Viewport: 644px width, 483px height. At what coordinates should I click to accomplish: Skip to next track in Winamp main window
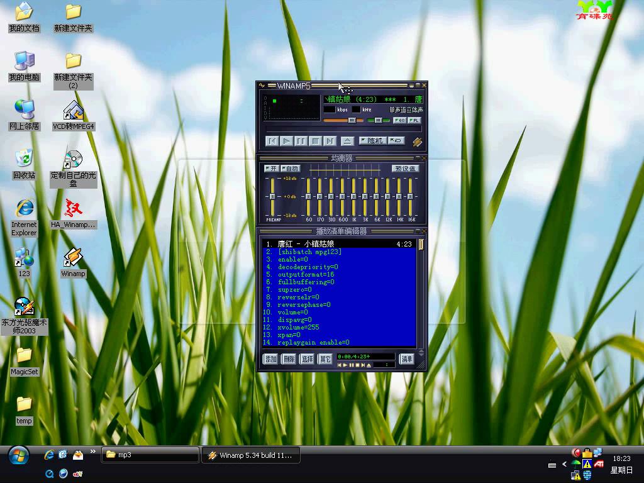pyautogui.click(x=330, y=142)
